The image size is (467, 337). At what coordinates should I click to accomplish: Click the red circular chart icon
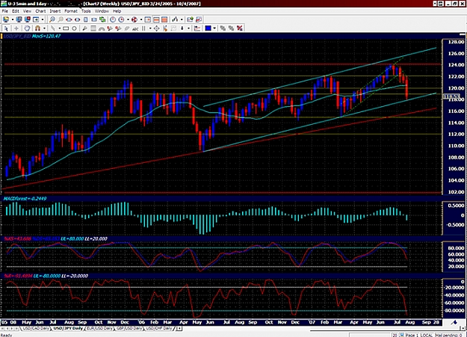pyautogui.click(x=134, y=19)
